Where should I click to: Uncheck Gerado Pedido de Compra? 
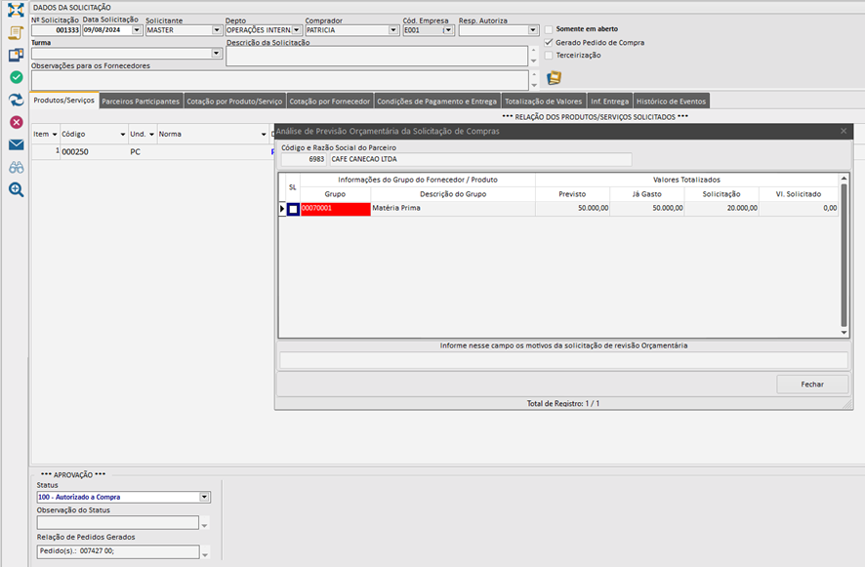click(549, 43)
